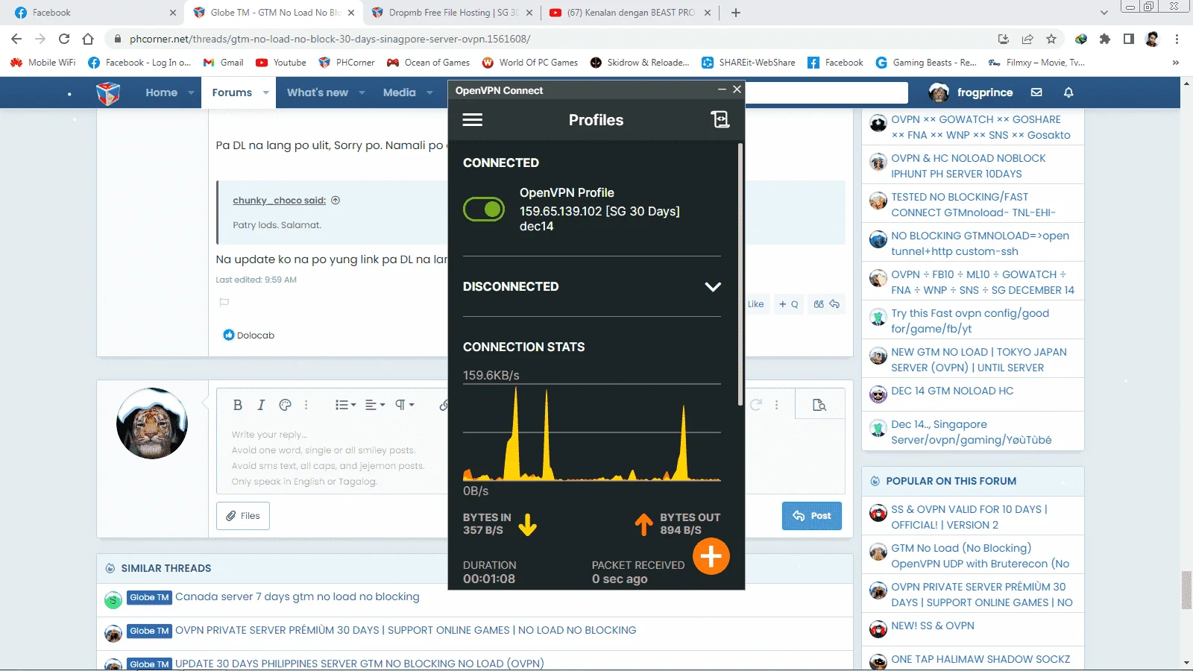
Task: Click the Italic formatting icon in reply editor
Action: click(x=261, y=405)
